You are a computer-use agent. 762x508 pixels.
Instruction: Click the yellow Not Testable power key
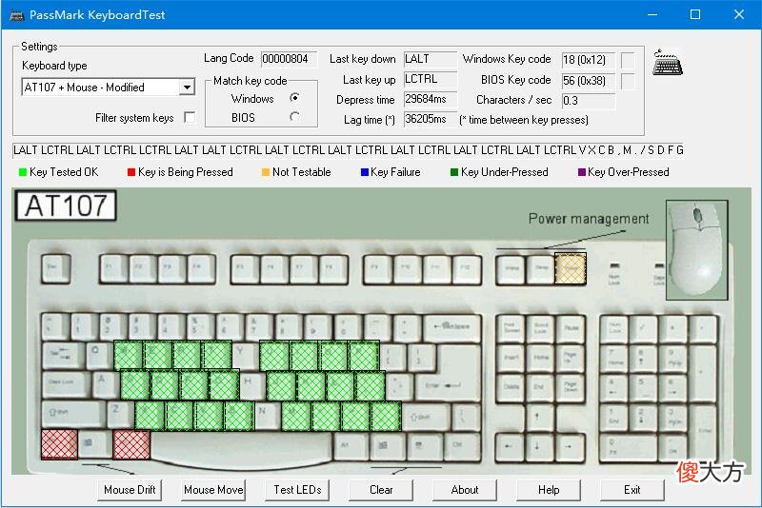[x=571, y=268]
